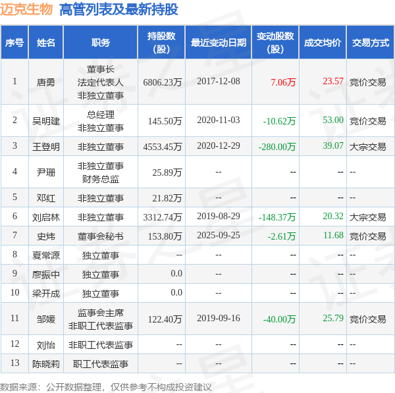The width and height of the screenshot is (395, 393).
Task: Click the 迈克生物 title text
Action: click(26, 10)
